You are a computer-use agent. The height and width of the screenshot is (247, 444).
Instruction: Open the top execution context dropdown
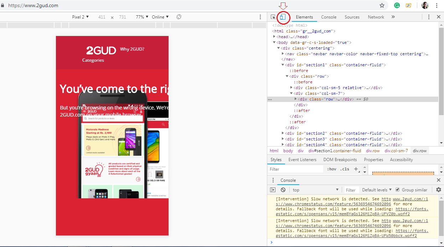coord(315,190)
